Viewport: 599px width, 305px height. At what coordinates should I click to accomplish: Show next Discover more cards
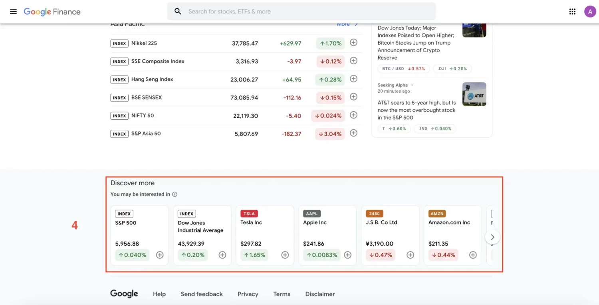point(492,237)
